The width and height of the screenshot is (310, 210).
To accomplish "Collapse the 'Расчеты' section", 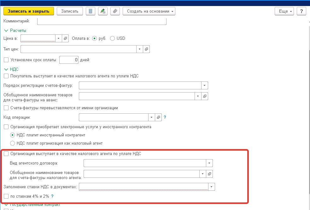I will [6, 31].
